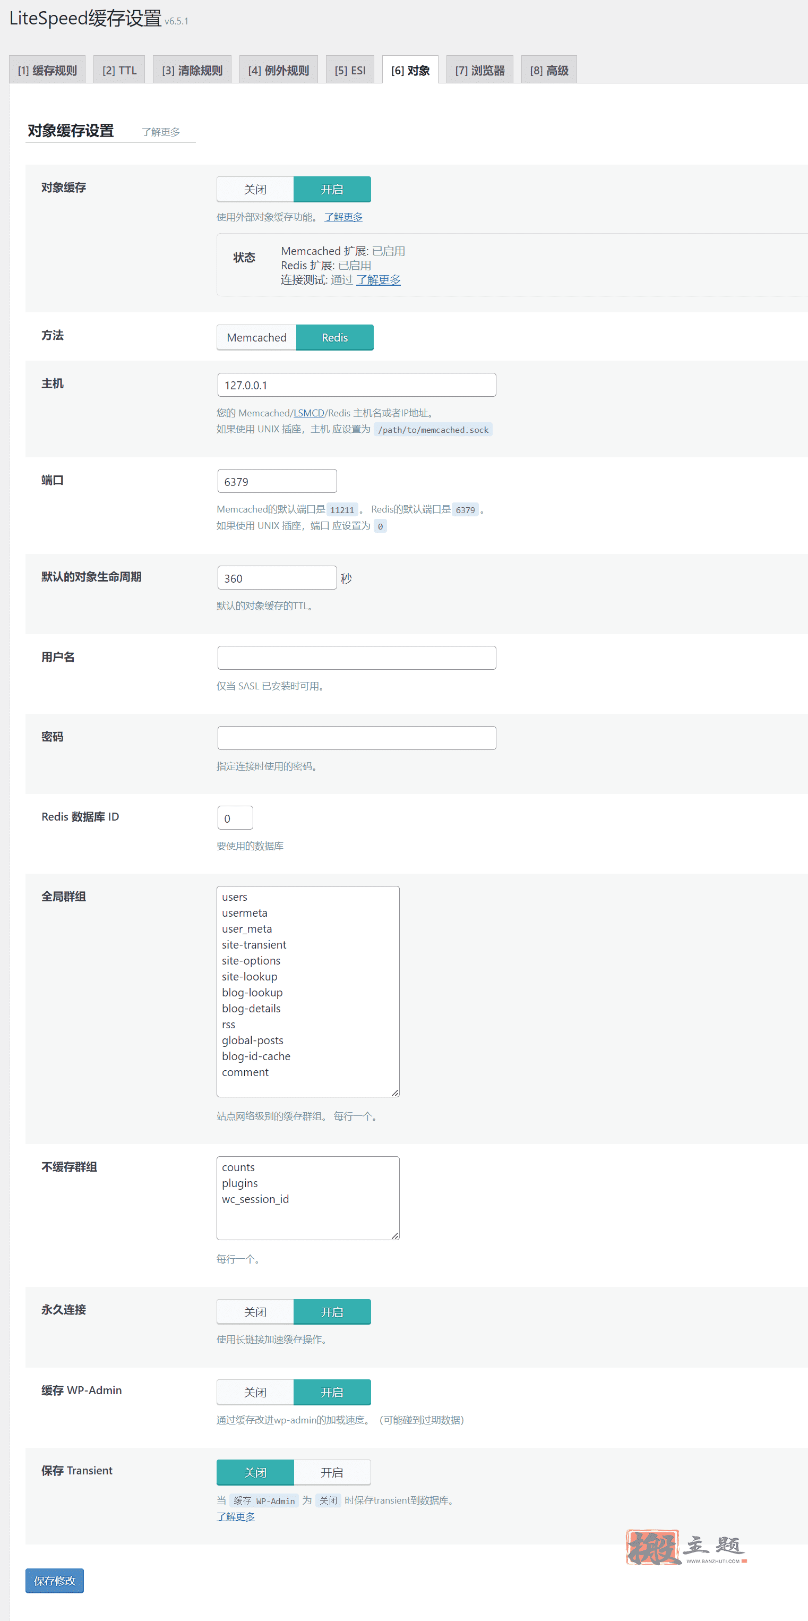Open the [5] ESI tab
This screenshot has height=1621, width=808.
tap(350, 70)
